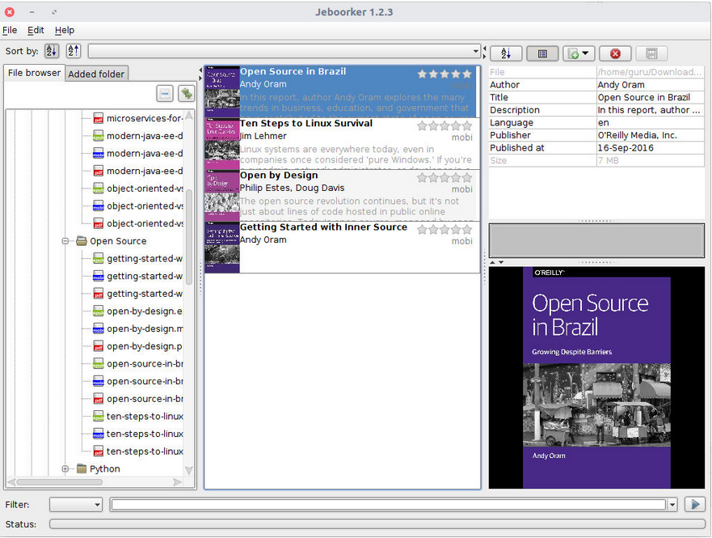712x538 pixels.
Task: Click the Description value cell in metadata
Action: 651,110
